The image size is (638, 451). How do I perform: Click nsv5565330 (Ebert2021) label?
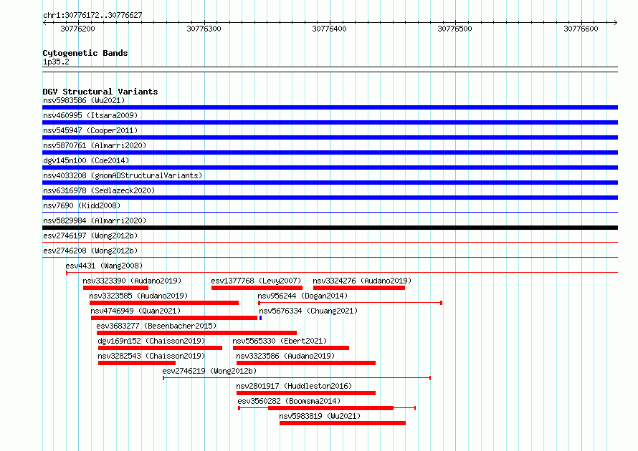click(x=280, y=341)
